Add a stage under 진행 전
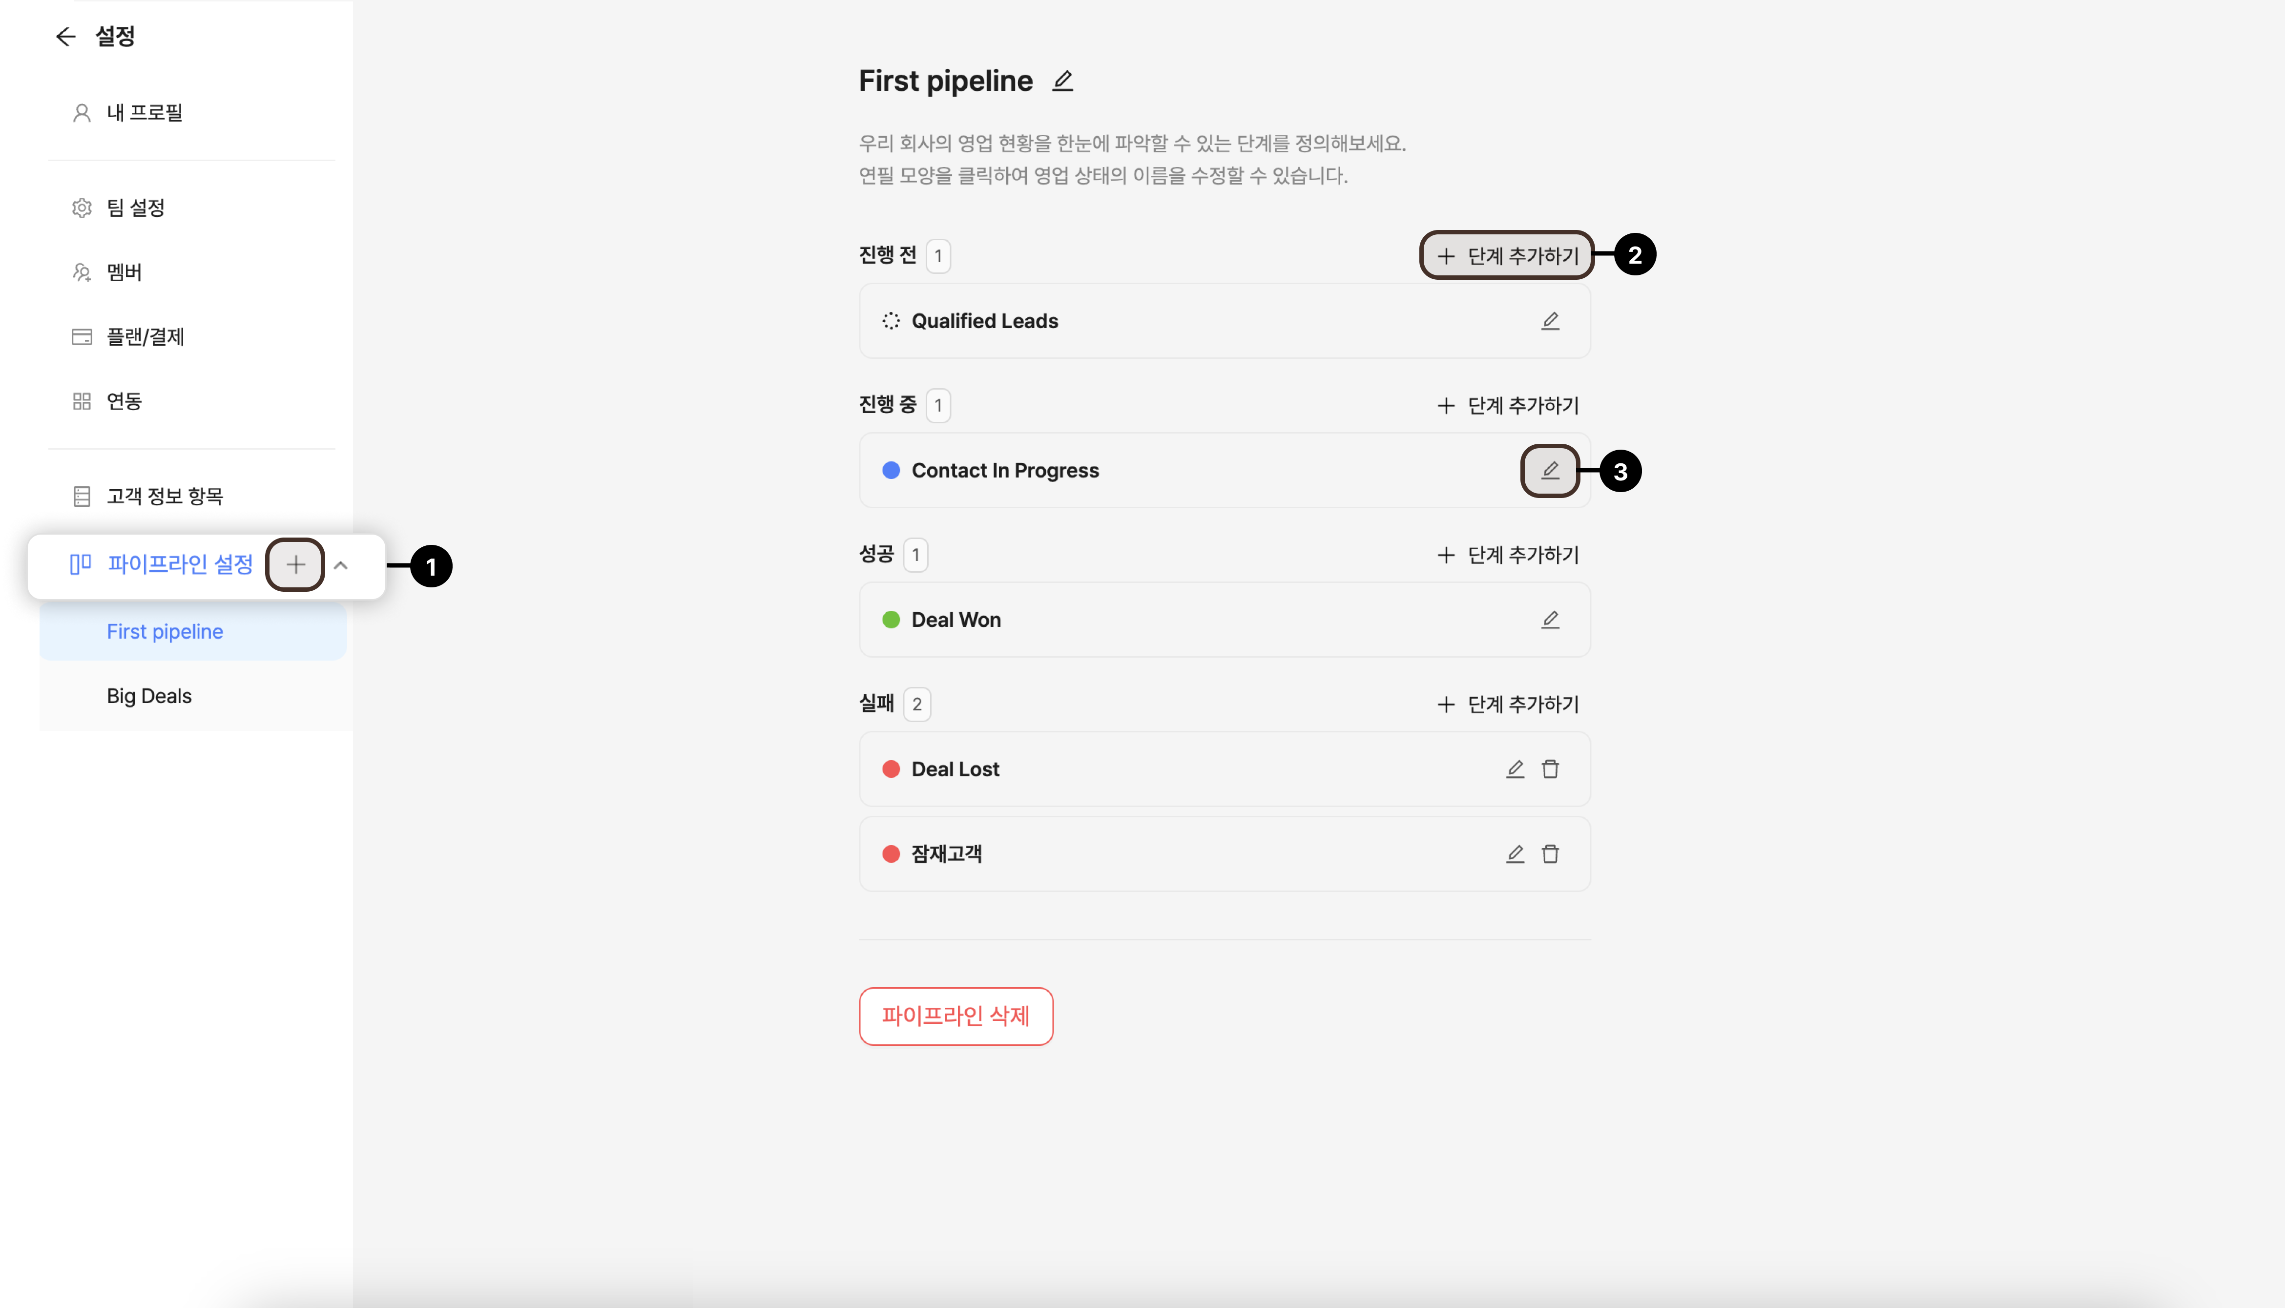 [x=1507, y=256]
